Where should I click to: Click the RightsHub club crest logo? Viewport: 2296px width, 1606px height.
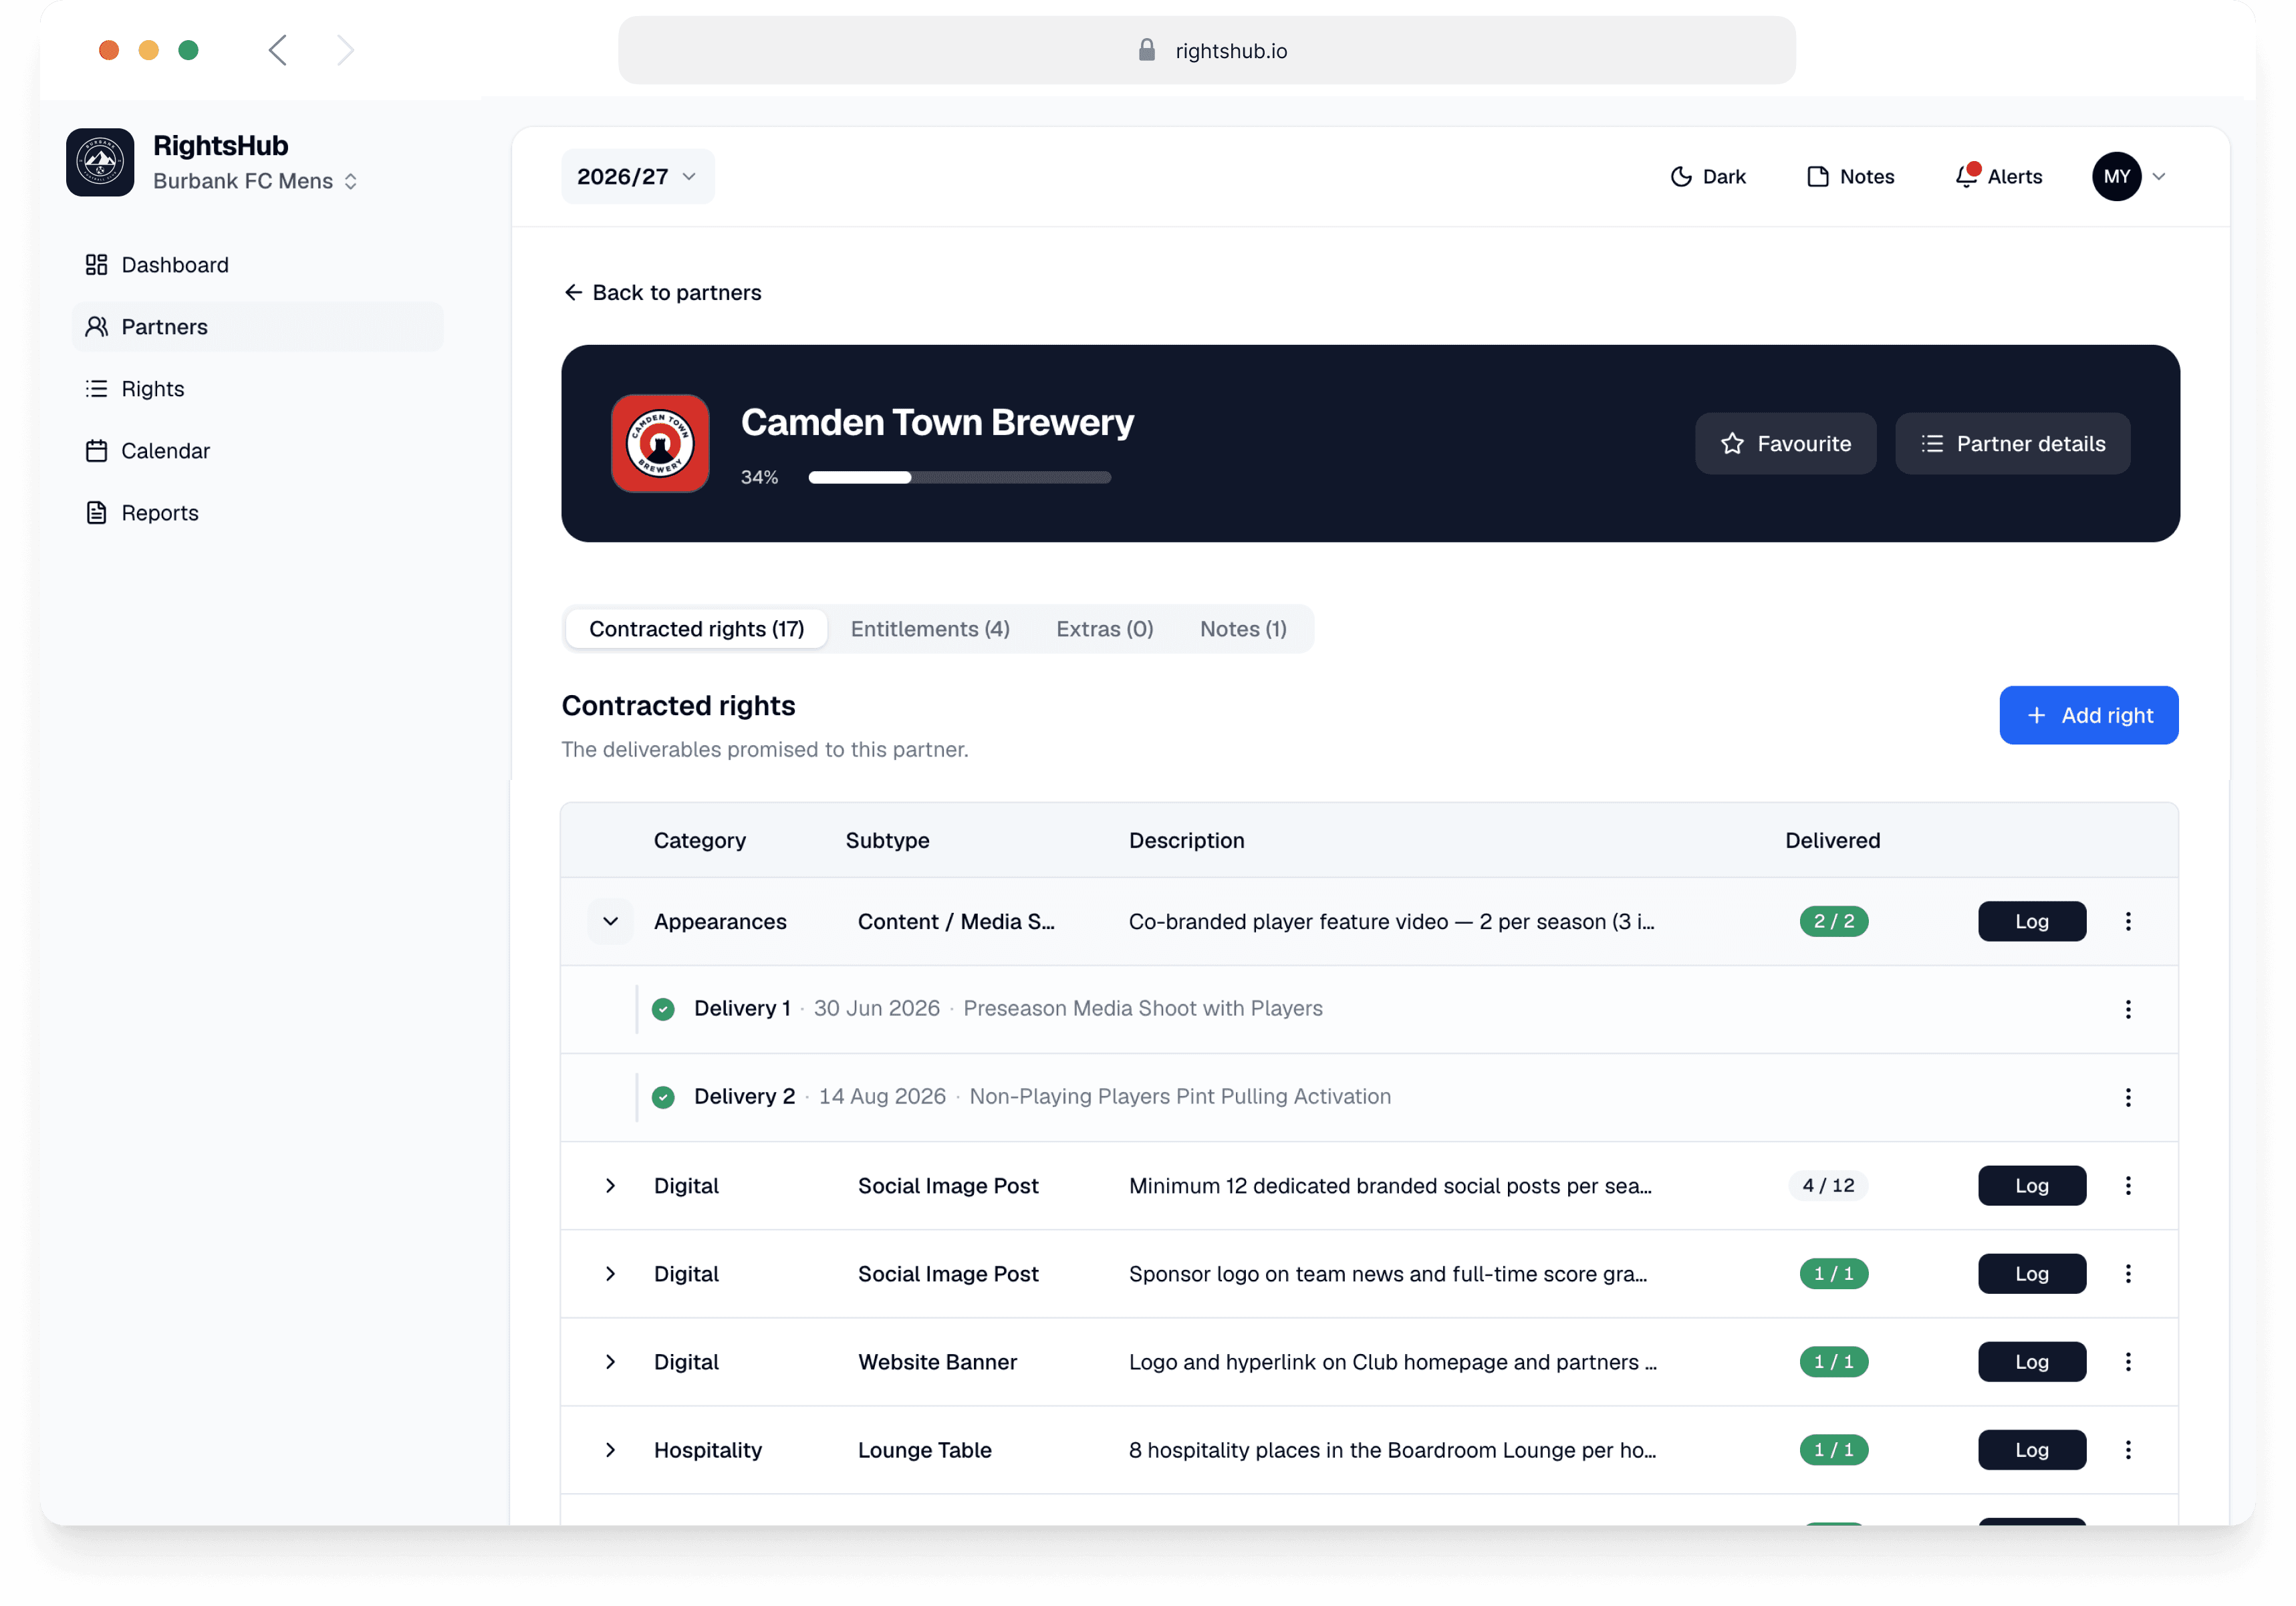click(x=100, y=162)
